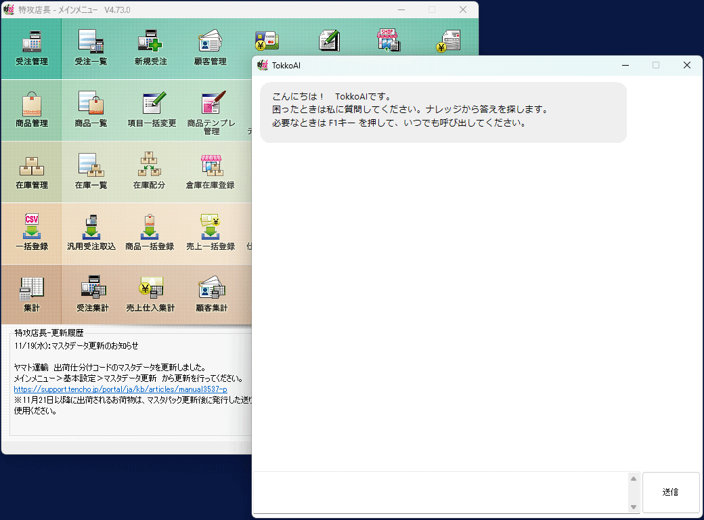Click the TokkoAI message input field

point(440,492)
